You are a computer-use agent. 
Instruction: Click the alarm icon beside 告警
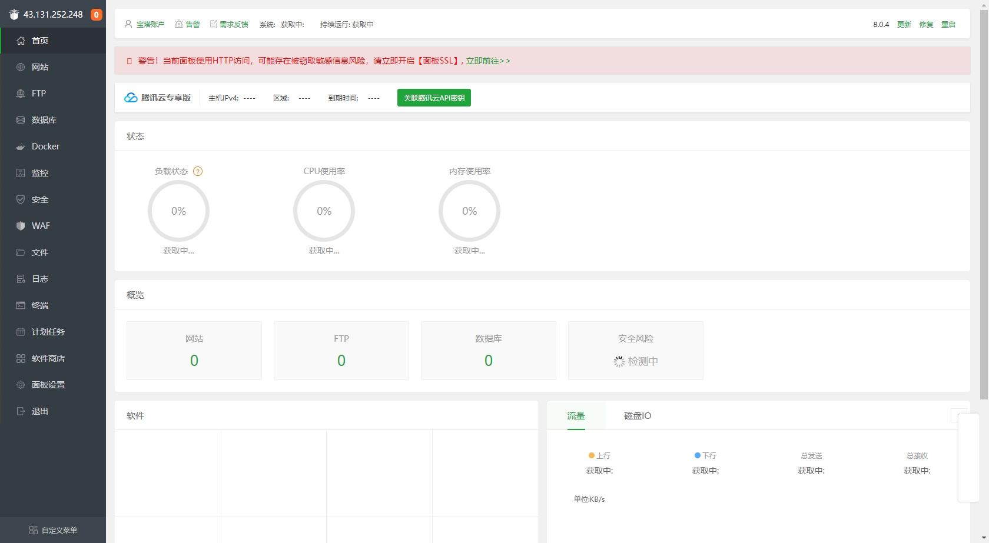179,24
